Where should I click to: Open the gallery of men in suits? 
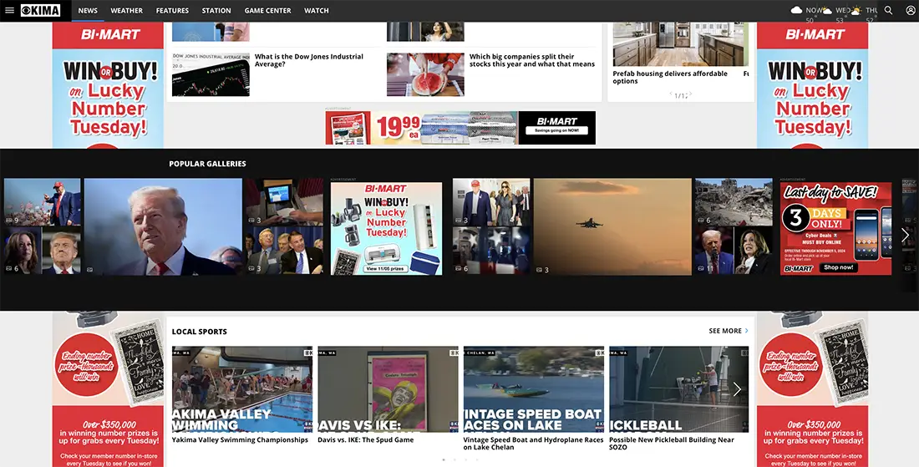point(284,251)
